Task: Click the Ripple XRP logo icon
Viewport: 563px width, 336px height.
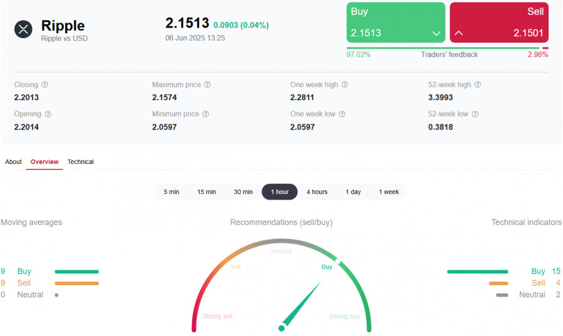Action: pyautogui.click(x=23, y=29)
